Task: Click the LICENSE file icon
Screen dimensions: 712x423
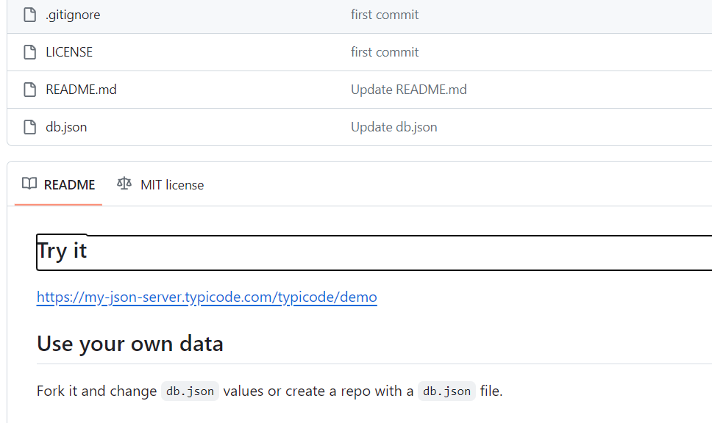Action: point(30,52)
